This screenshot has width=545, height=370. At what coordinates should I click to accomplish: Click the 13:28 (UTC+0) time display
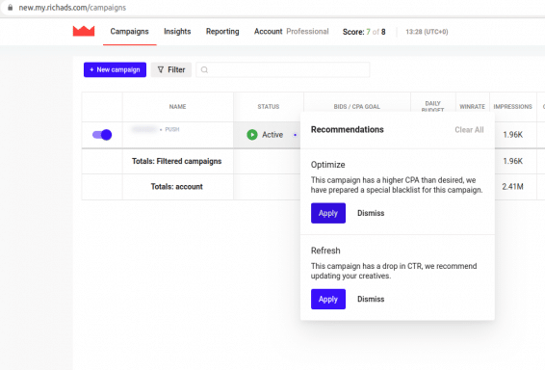coord(427,32)
